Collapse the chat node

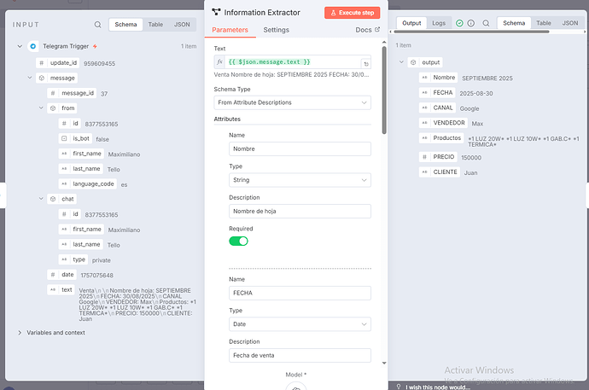tap(41, 199)
